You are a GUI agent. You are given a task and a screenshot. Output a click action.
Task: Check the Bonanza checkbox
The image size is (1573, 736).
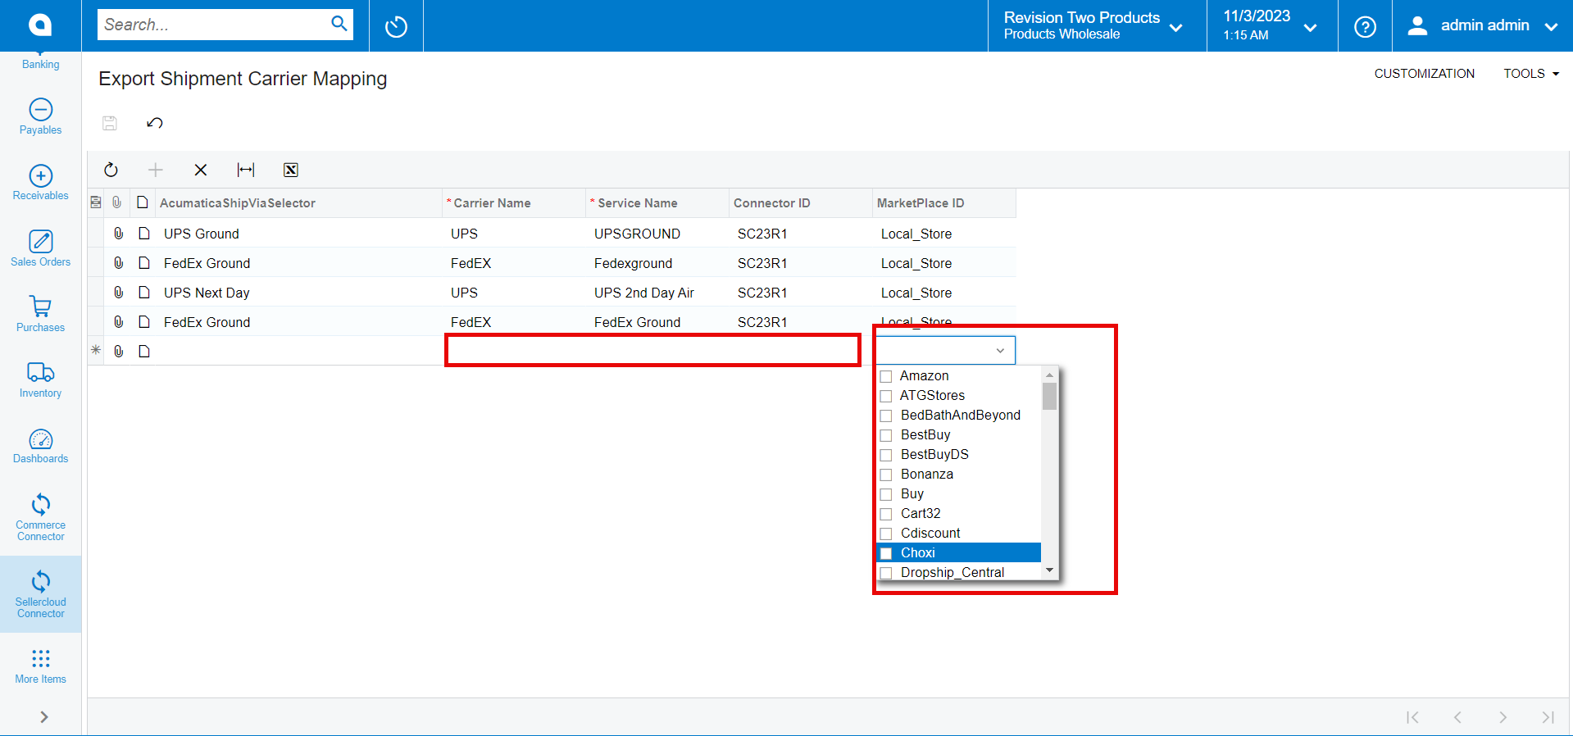click(x=886, y=475)
